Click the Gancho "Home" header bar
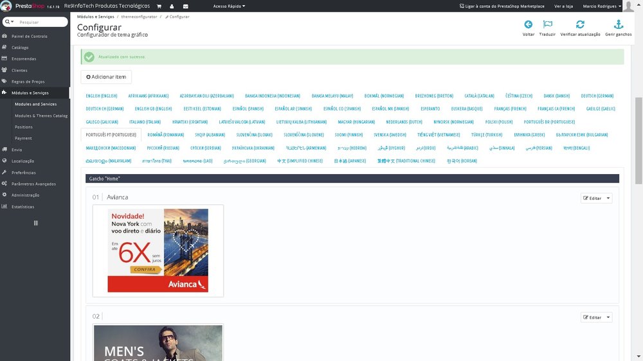This screenshot has width=643, height=361. click(352, 179)
